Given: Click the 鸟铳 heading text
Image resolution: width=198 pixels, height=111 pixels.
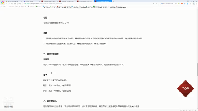Looking at the screenshot, I should 45,33.
